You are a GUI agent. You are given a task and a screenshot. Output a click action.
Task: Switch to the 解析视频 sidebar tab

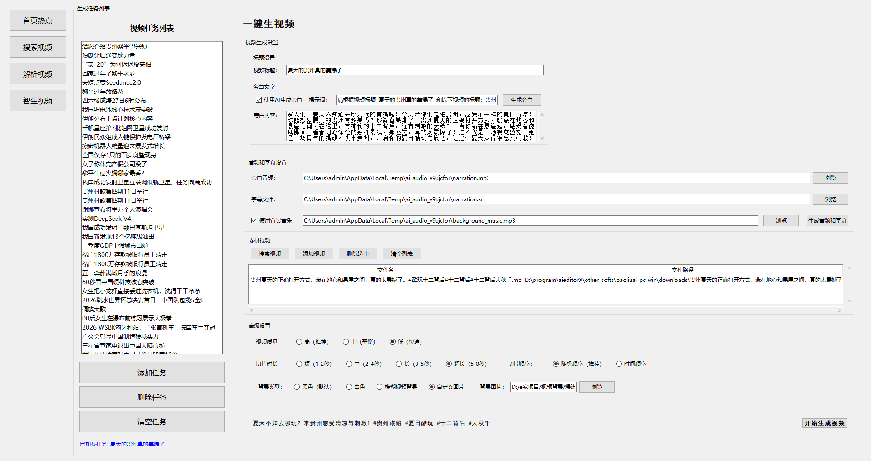pos(38,74)
